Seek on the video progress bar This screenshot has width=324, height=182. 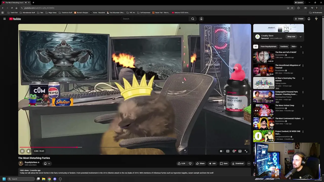135,147
